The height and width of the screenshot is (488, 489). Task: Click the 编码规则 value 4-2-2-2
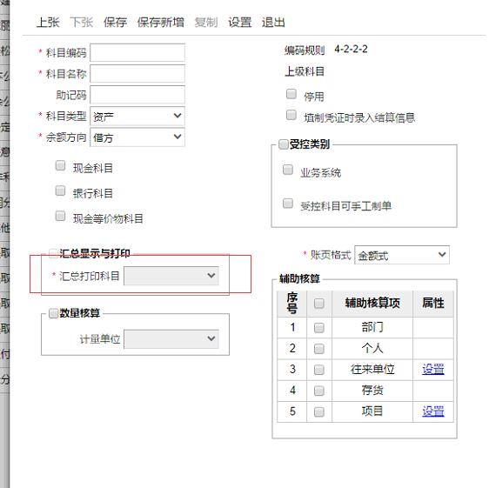coord(351,50)
